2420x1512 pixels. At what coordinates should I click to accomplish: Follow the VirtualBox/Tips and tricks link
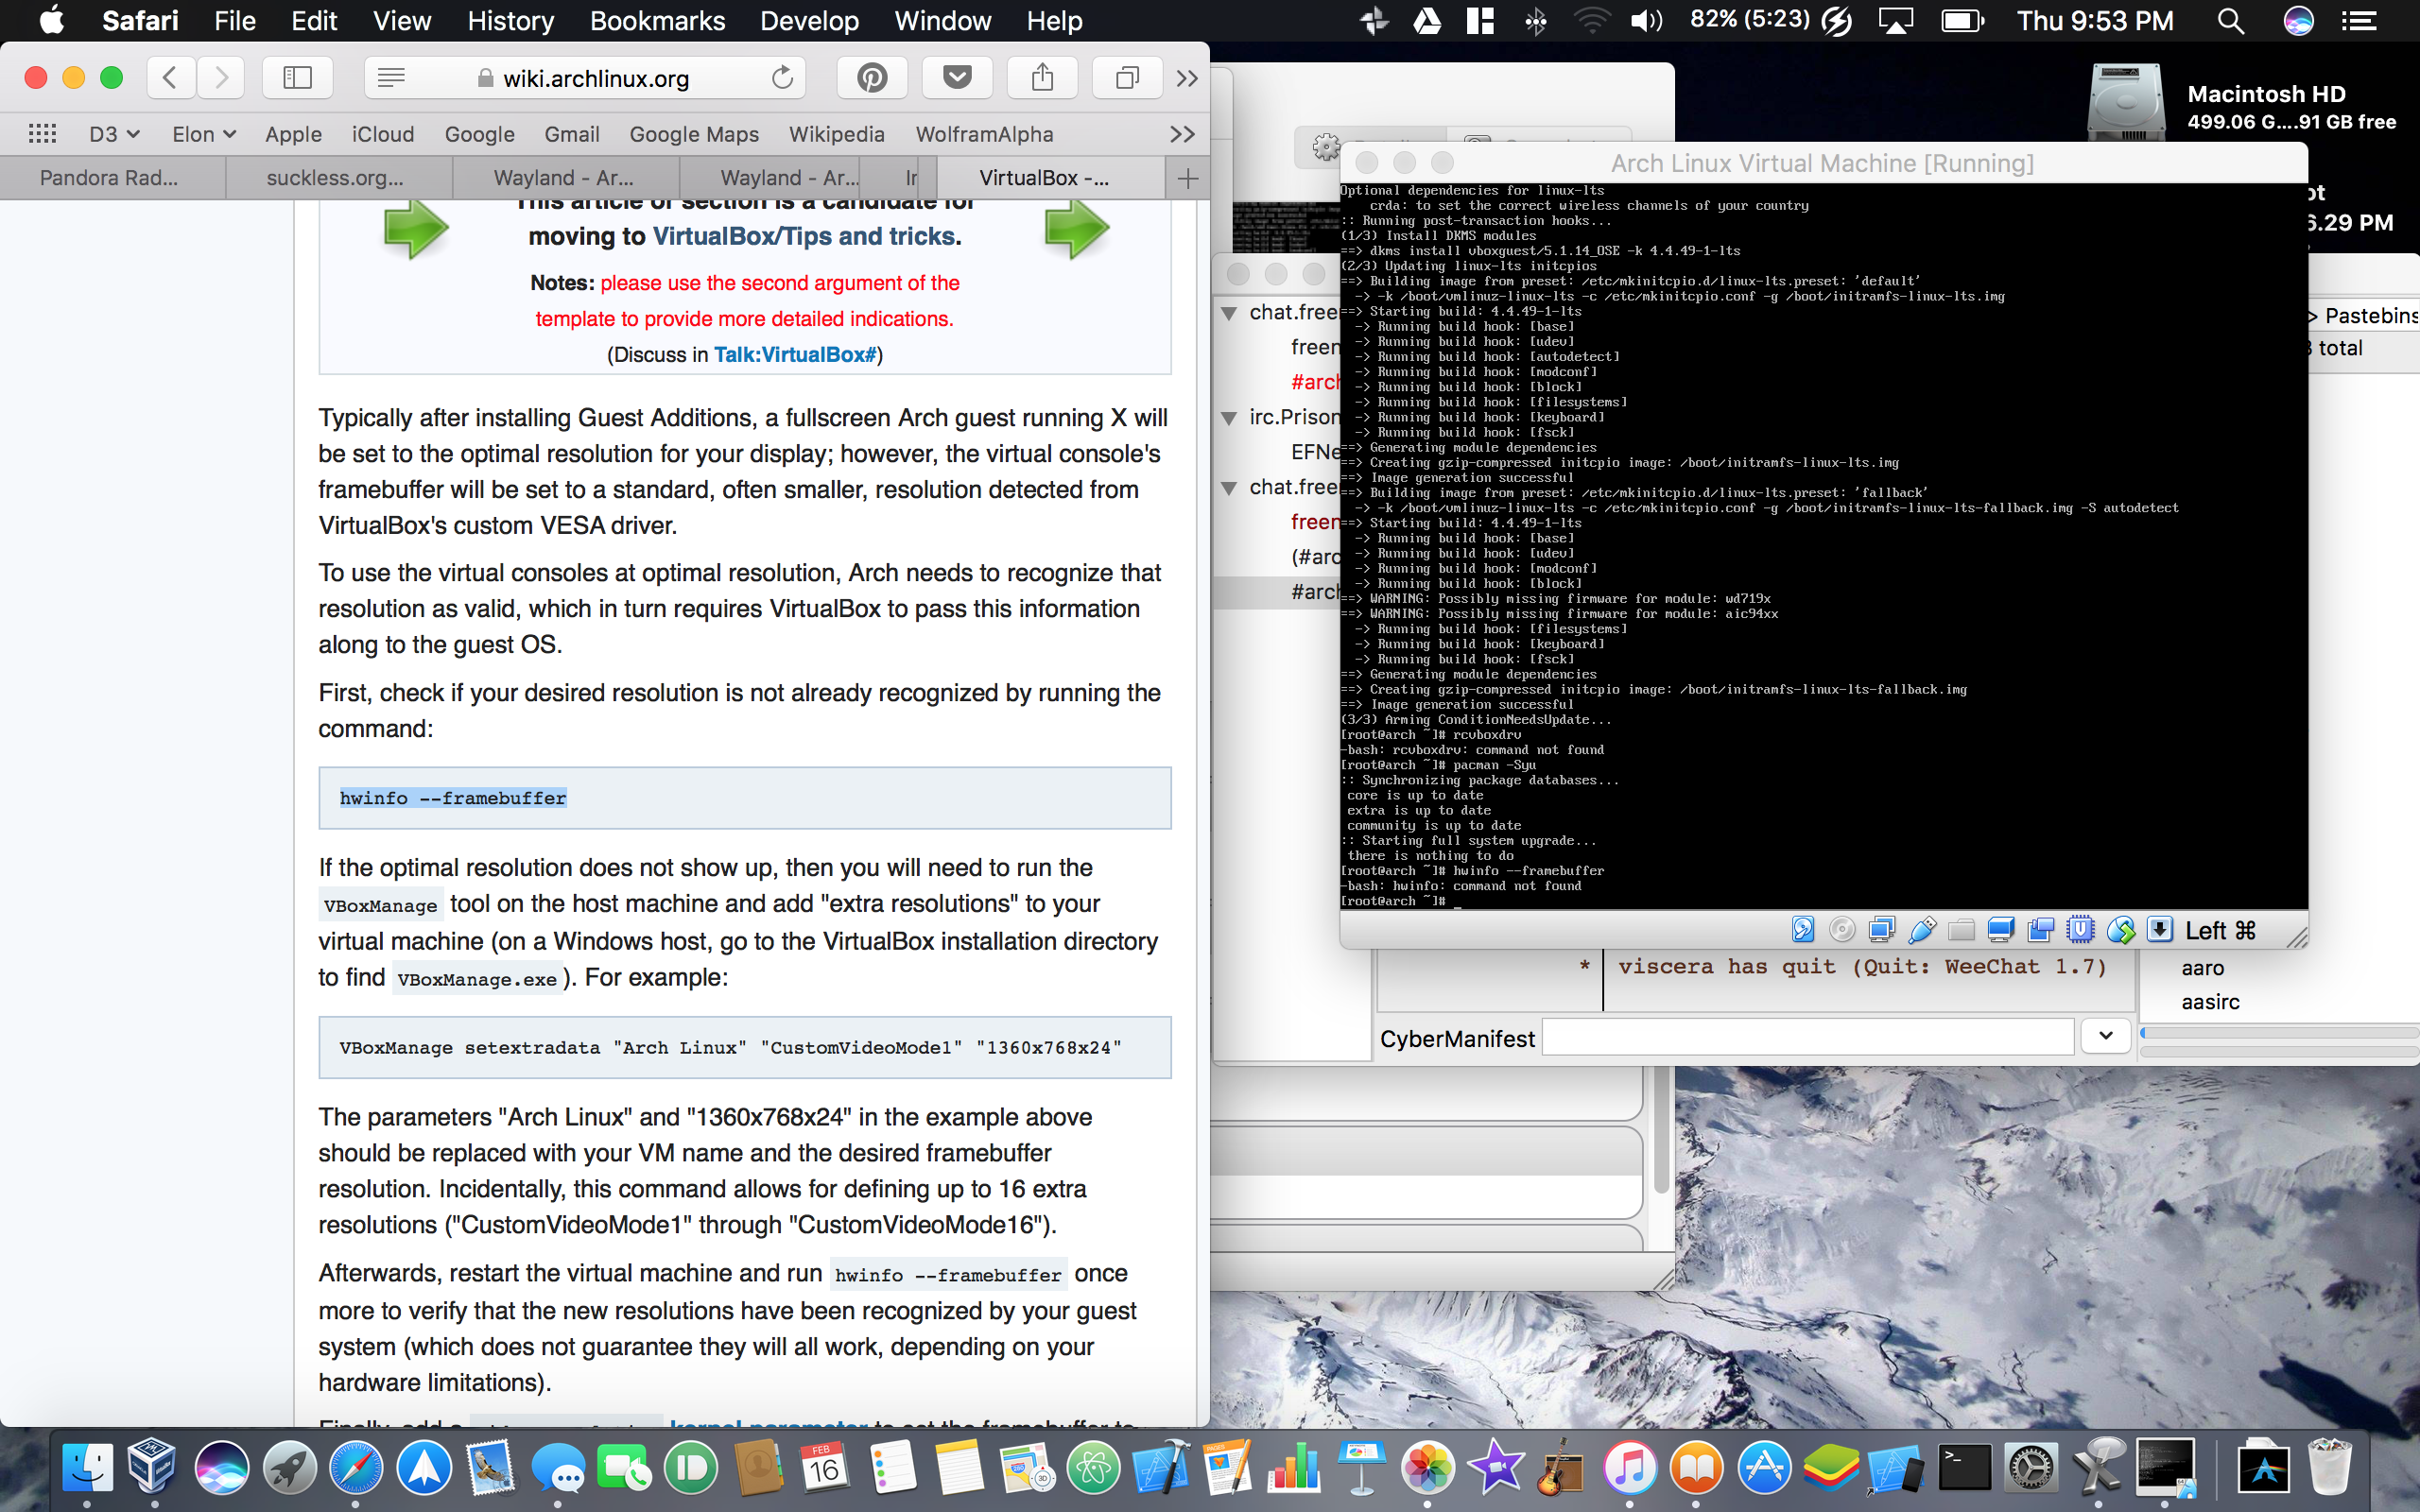(804, 236)
